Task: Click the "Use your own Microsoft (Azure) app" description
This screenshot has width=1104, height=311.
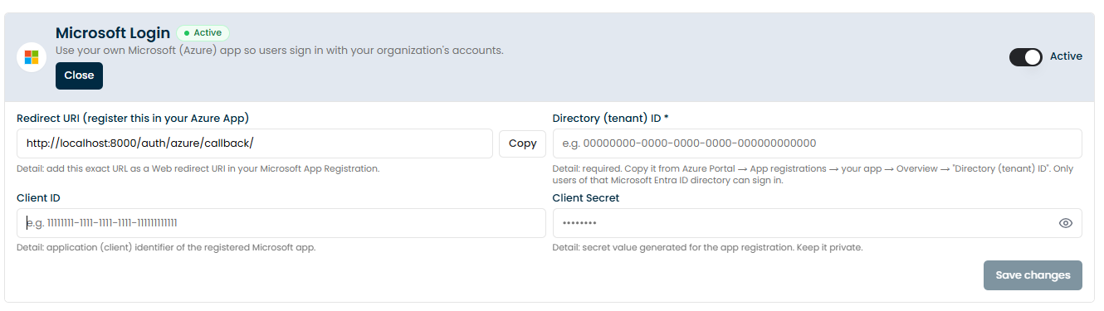Action: (x=280, y=51)
